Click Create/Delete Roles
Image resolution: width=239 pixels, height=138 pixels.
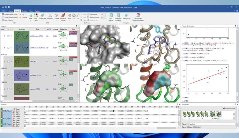(x=10, y=14)
